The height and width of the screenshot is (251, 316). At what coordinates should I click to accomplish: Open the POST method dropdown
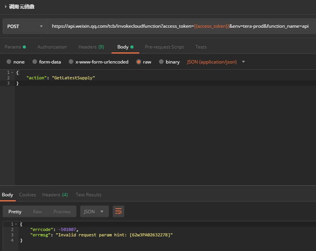coord(25,27)
